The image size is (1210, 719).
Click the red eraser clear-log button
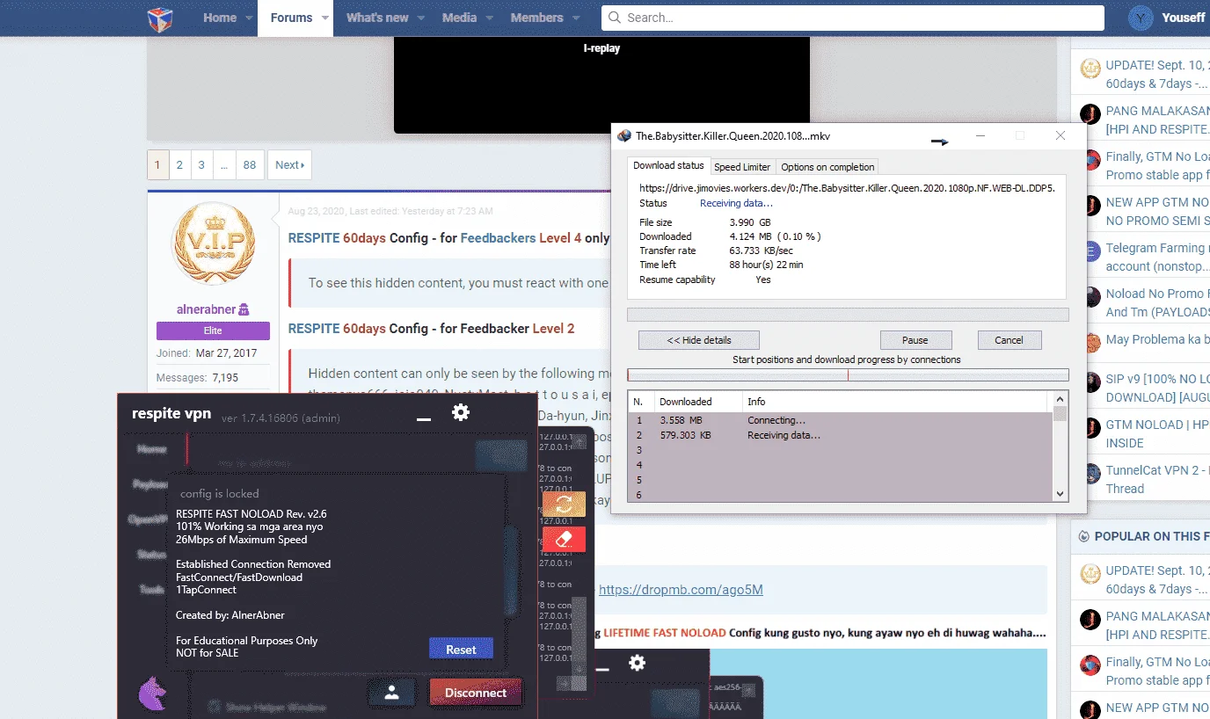tap(564, 539)
